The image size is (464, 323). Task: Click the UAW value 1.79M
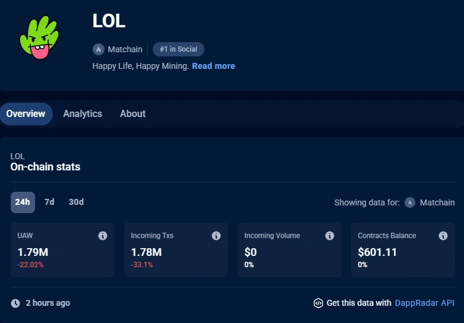click(33, 252)
